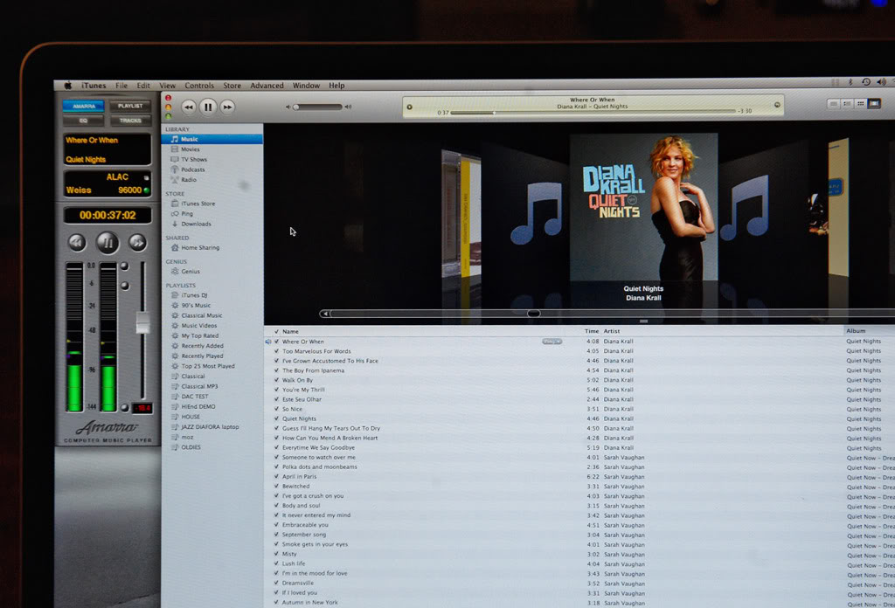Uncheck the So Nice track checkbox
The image size is (895, 608).
(x=277, y=409)
